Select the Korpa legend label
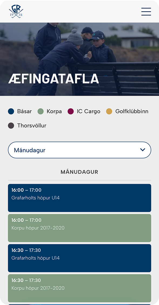 [54, 112]
